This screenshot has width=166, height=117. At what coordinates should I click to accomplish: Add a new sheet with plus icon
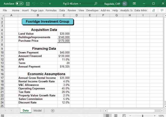click(53, 110)
